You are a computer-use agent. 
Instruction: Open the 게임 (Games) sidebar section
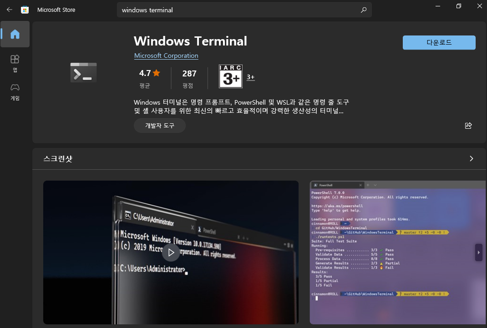tap(15, 92)
